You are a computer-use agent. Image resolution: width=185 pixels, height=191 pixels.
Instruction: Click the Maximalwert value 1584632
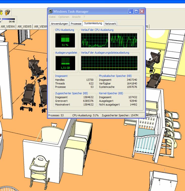(x=88, y=104)
